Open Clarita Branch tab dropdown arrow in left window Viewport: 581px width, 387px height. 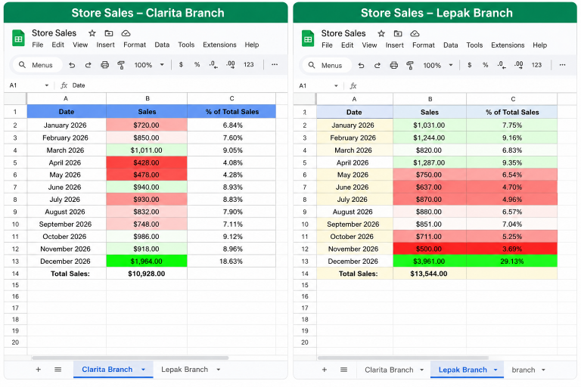[143, 369]
